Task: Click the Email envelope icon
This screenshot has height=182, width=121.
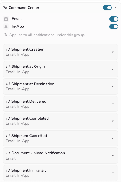Action: 6,19
